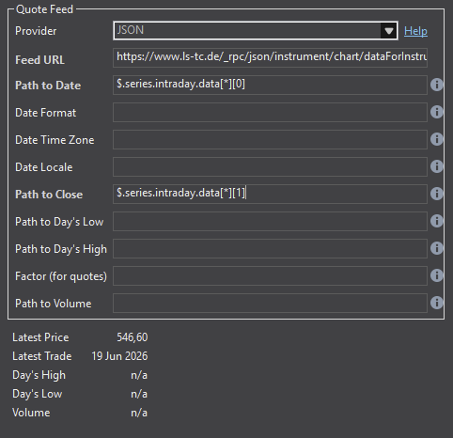Show info for Path to Date

click(437, 85)
